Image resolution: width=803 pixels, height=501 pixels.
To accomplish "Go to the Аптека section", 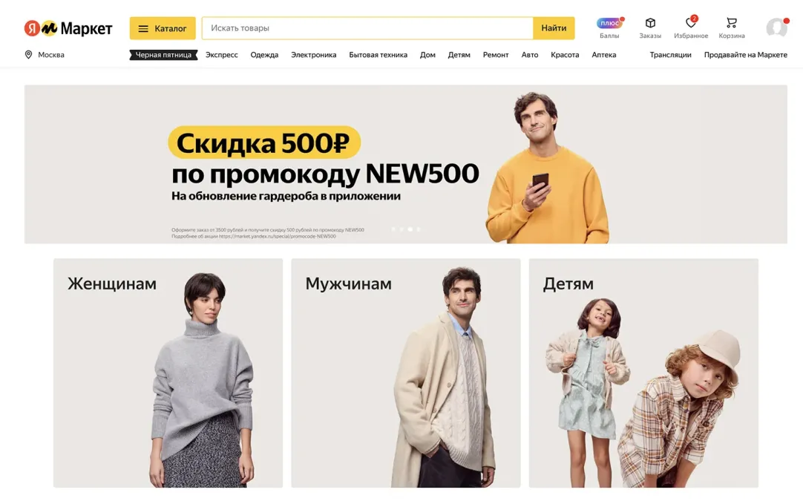I will click(604, 55).
